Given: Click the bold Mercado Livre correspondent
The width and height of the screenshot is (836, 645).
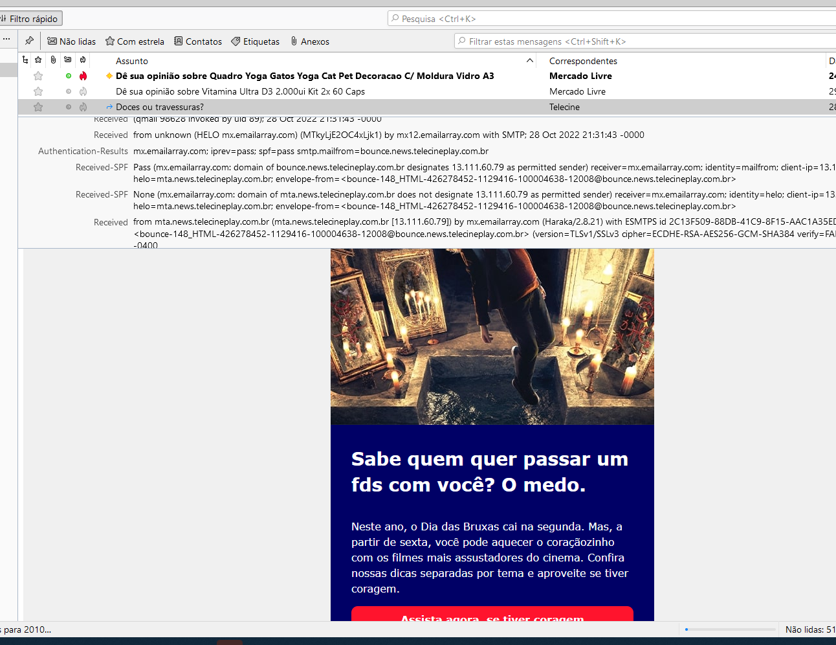Looking at the screenshot, I should click(580, 76).
